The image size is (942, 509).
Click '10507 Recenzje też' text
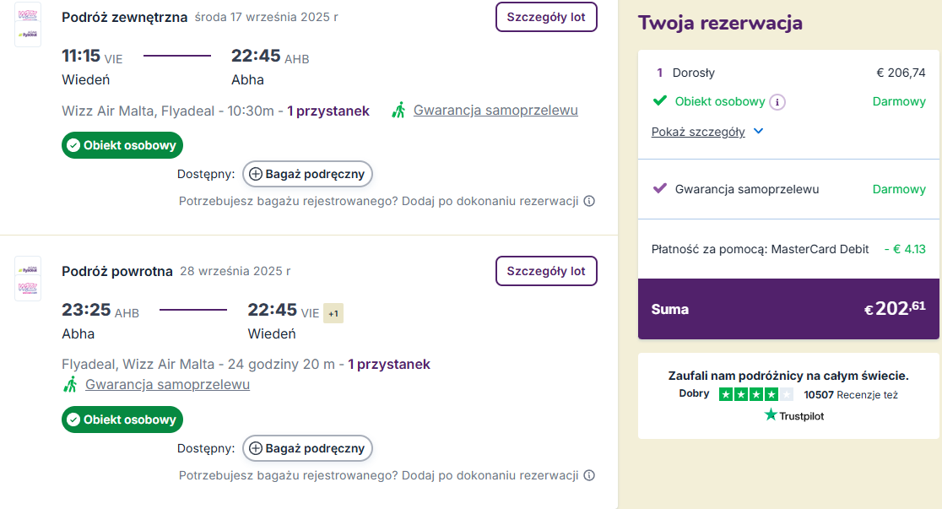(x=851, y=395)
